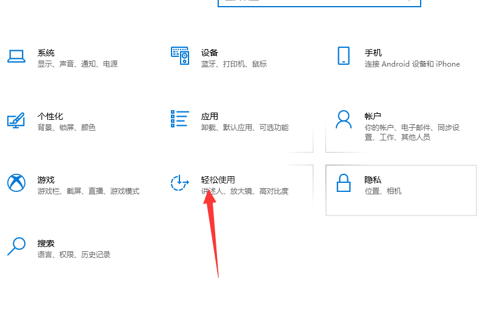Open the 手机 settings title

[373, 53]
